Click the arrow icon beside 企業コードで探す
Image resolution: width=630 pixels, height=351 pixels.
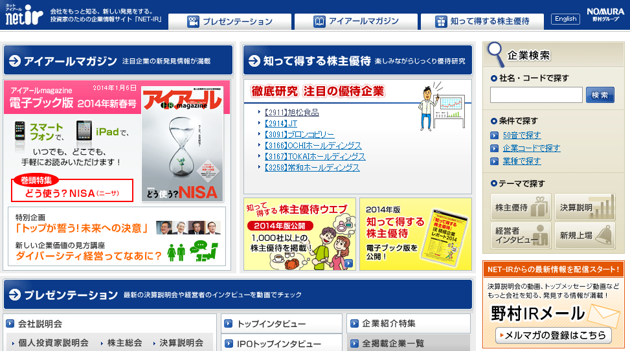[x=495, y=148]
